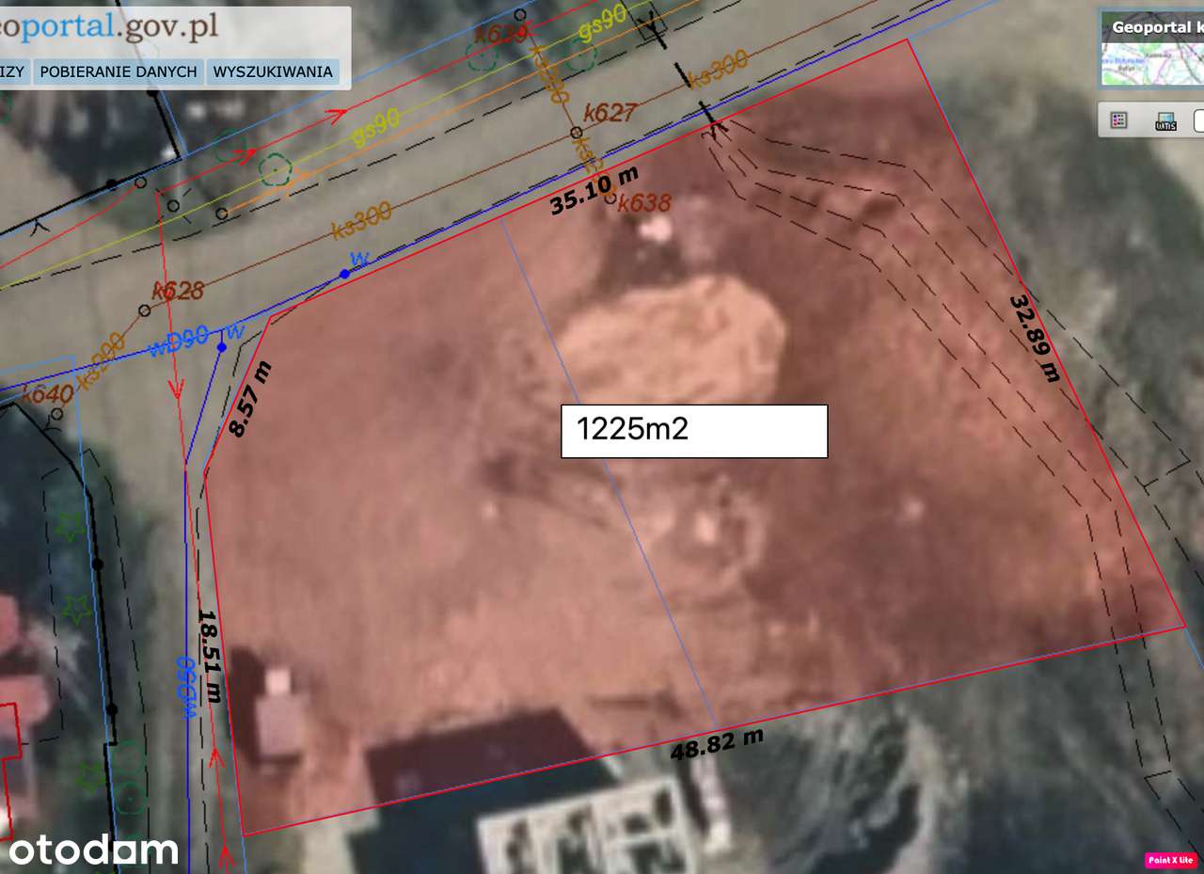1204x874 pixels.
Task: Open the WMS layers icon
Action: (1165, 120)
